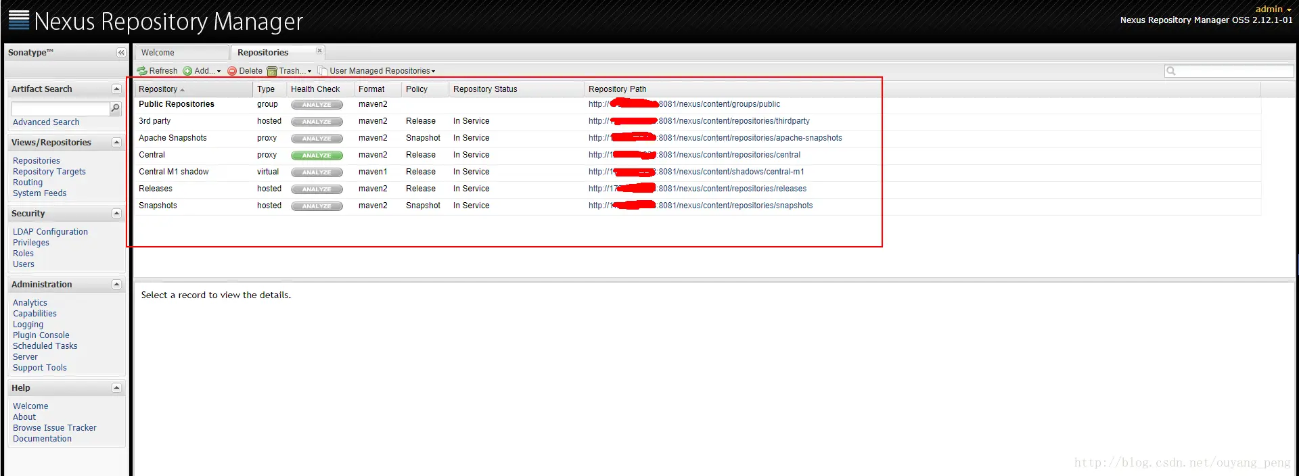Open the admin user menu
Viewport: 1299px width, 476px height.
pos(1273,9)
